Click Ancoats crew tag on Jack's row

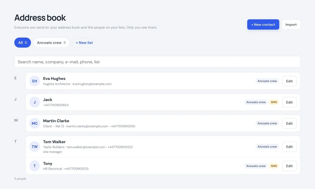[256, 102]
